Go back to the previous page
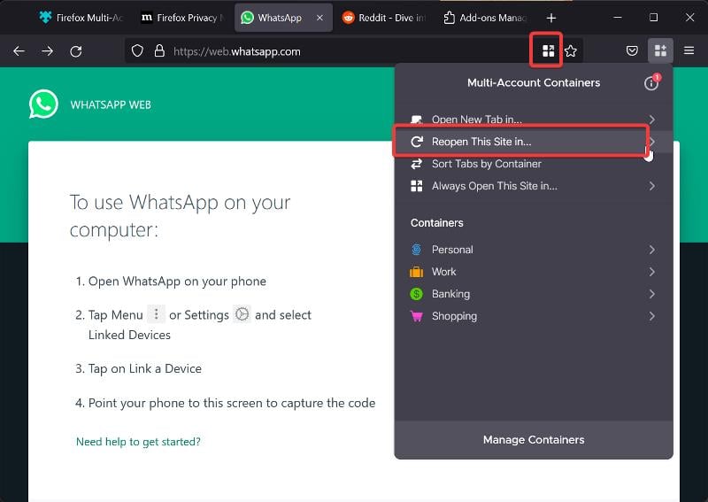708x502 pixels. pyautogui.click(x=19, y=51)
